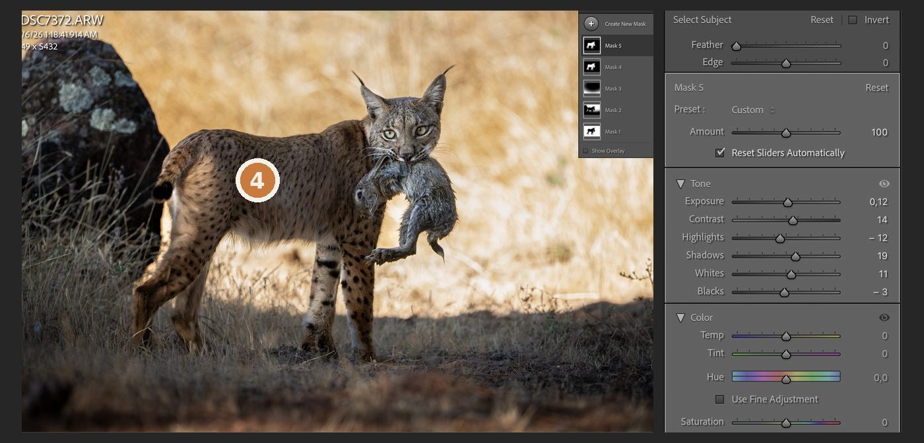924x443 pixels.
Task: Click the DSC7372.ARW filename overlay
Action: (x=62, y=20)
